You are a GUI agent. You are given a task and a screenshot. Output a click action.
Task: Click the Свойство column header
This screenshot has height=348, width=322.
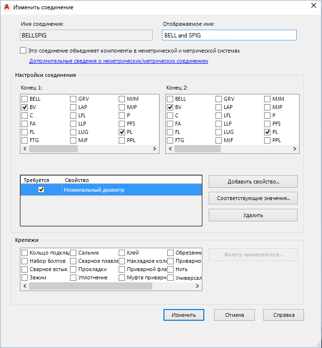click(132, 180)
